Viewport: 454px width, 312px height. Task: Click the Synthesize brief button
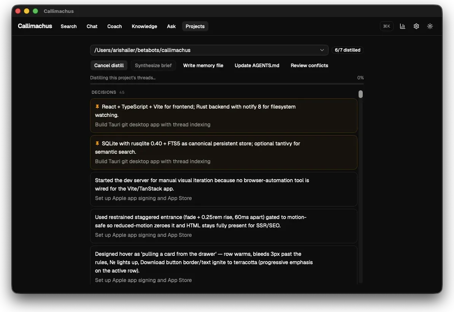[153, 65]
